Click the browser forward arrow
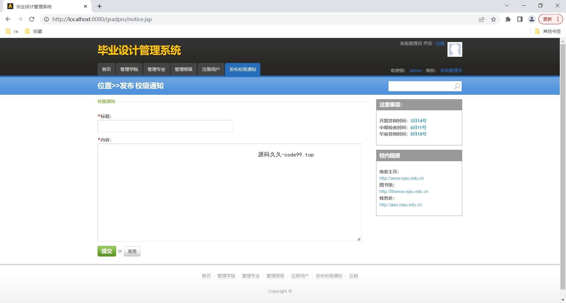Screen dimensions: 566x303 pyautogui.click(x=20, y=19)
